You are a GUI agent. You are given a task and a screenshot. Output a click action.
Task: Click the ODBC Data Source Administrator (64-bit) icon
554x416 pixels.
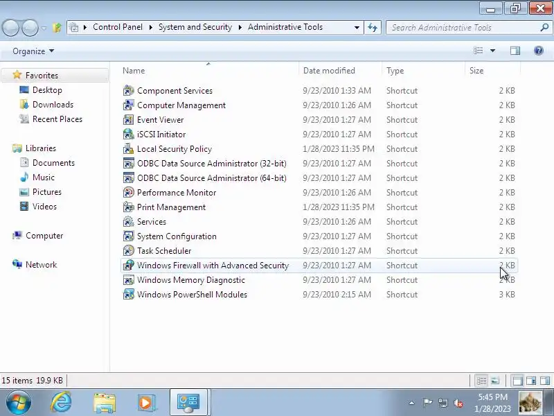point(128,178)
